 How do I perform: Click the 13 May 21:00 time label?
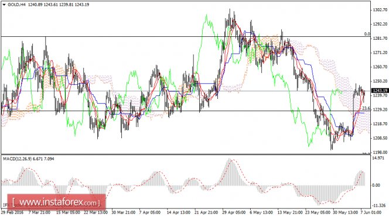pos(290,212)
